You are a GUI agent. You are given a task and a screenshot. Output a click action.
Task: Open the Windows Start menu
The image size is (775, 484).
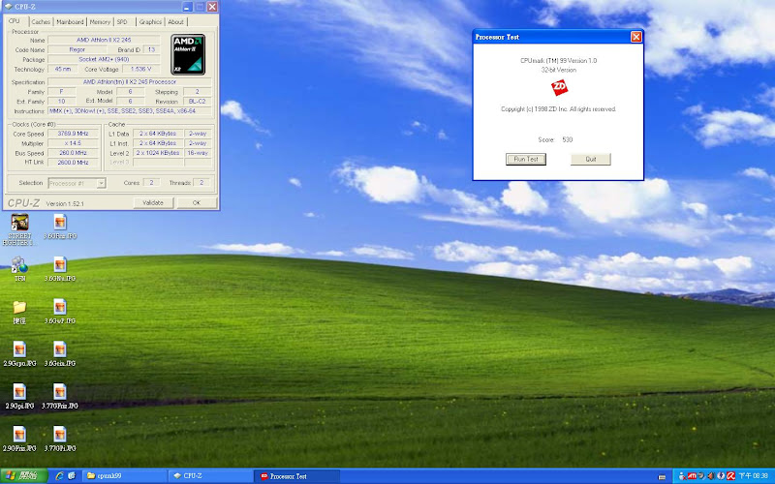tap(22, 476)
